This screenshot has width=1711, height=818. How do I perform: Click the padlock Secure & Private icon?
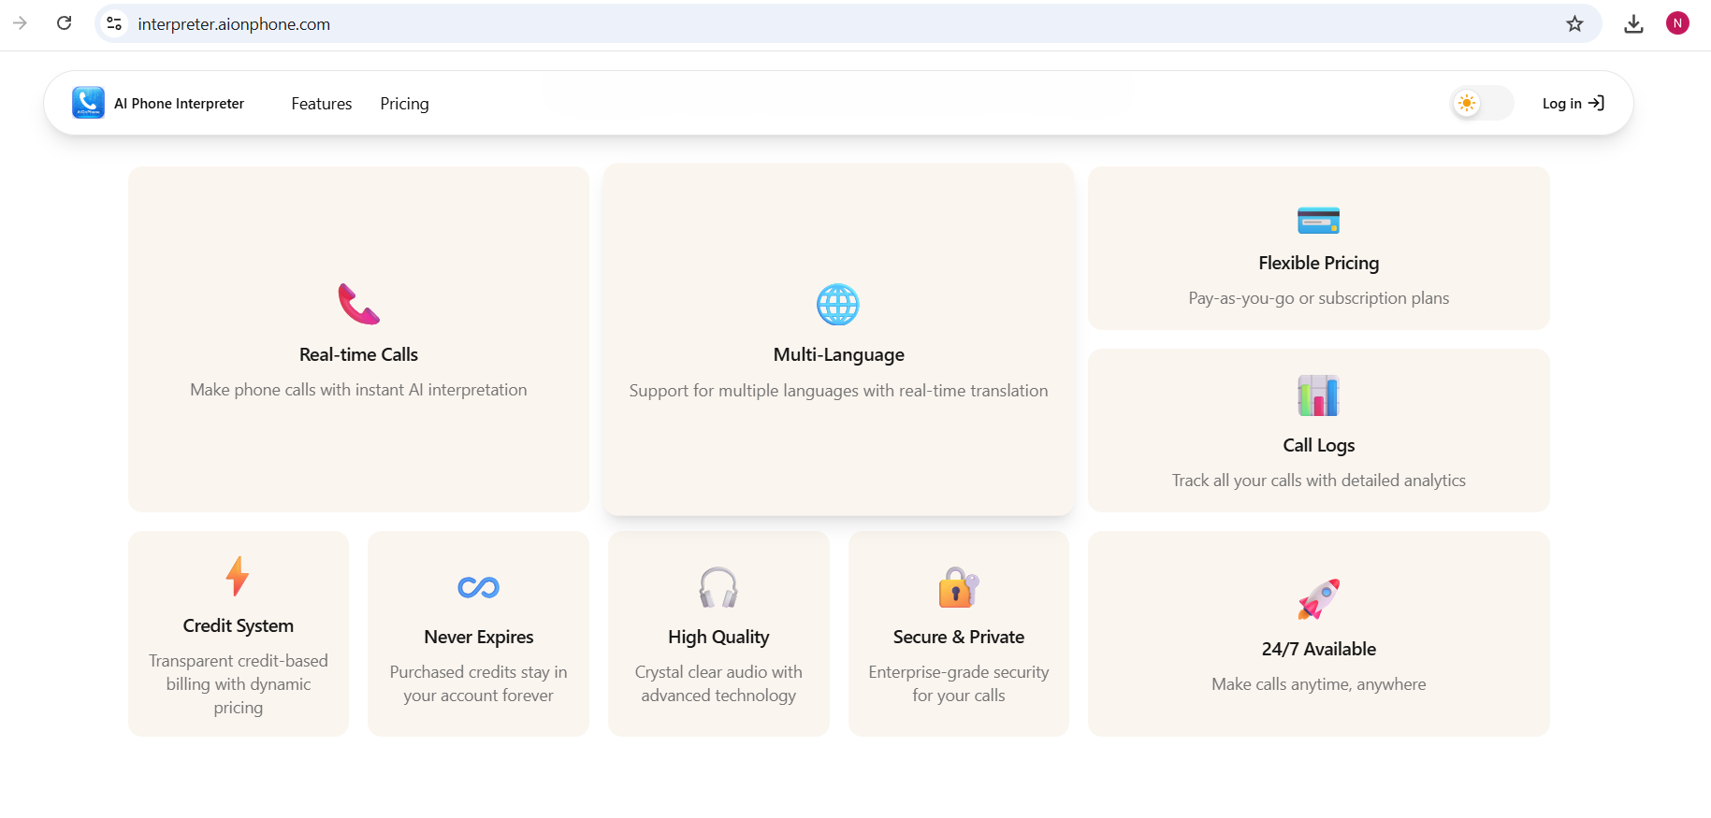point(959,587)
